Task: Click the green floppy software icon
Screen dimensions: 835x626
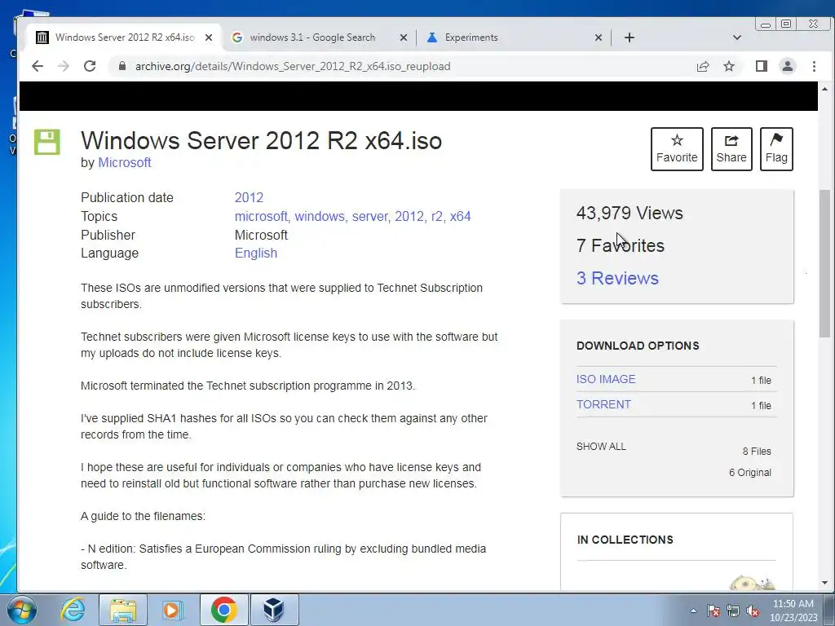Action: (47, 142)
